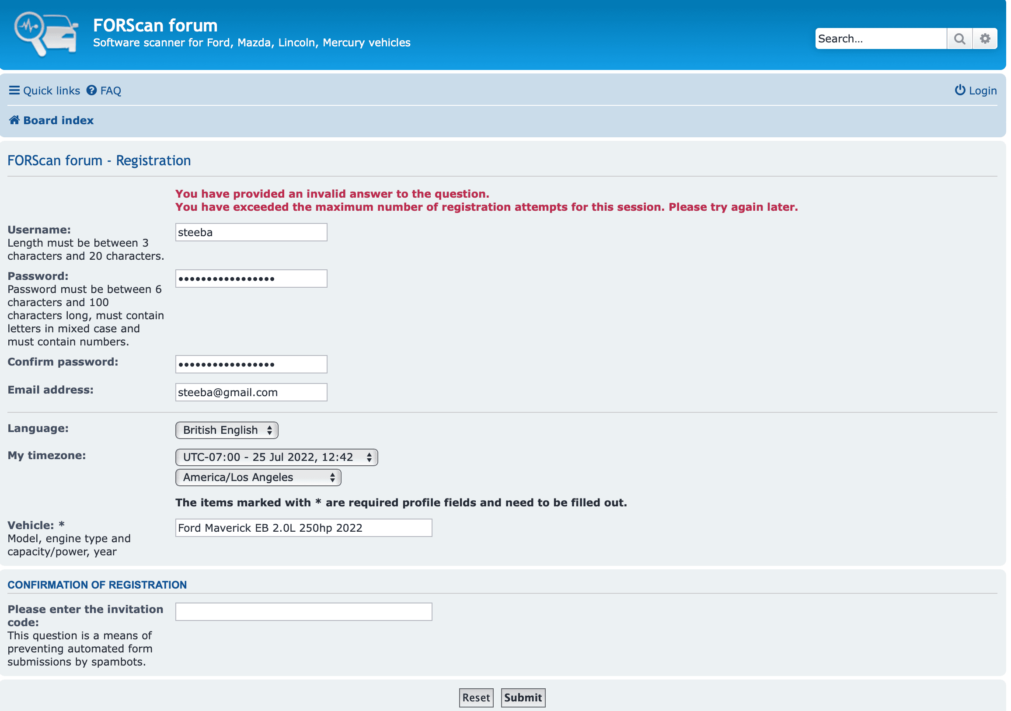Click the Quick links hamburger icon
The width and height of the screenshot is (1011, 711).
(x=14, y=90)
